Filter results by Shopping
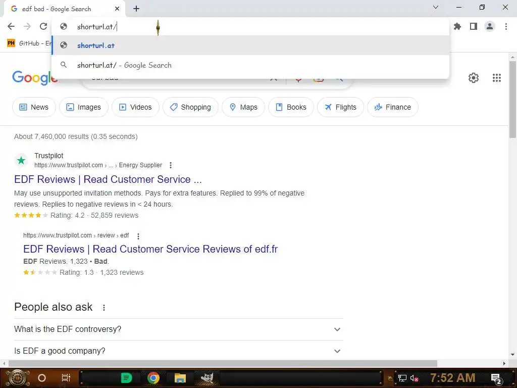Screen dimensions: 517x388 click(x=190, y=107)
